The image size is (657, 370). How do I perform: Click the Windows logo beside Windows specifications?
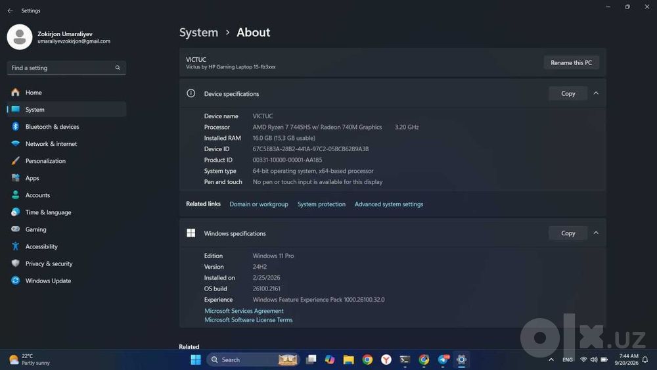(191, 233)
